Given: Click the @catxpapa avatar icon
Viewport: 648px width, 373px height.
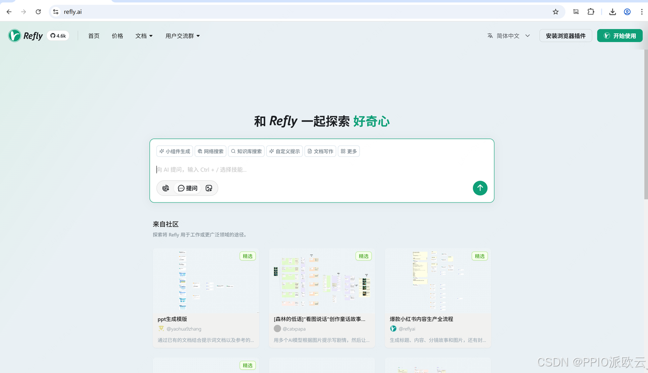Looking at the screenshot, I should coord(277,329).
